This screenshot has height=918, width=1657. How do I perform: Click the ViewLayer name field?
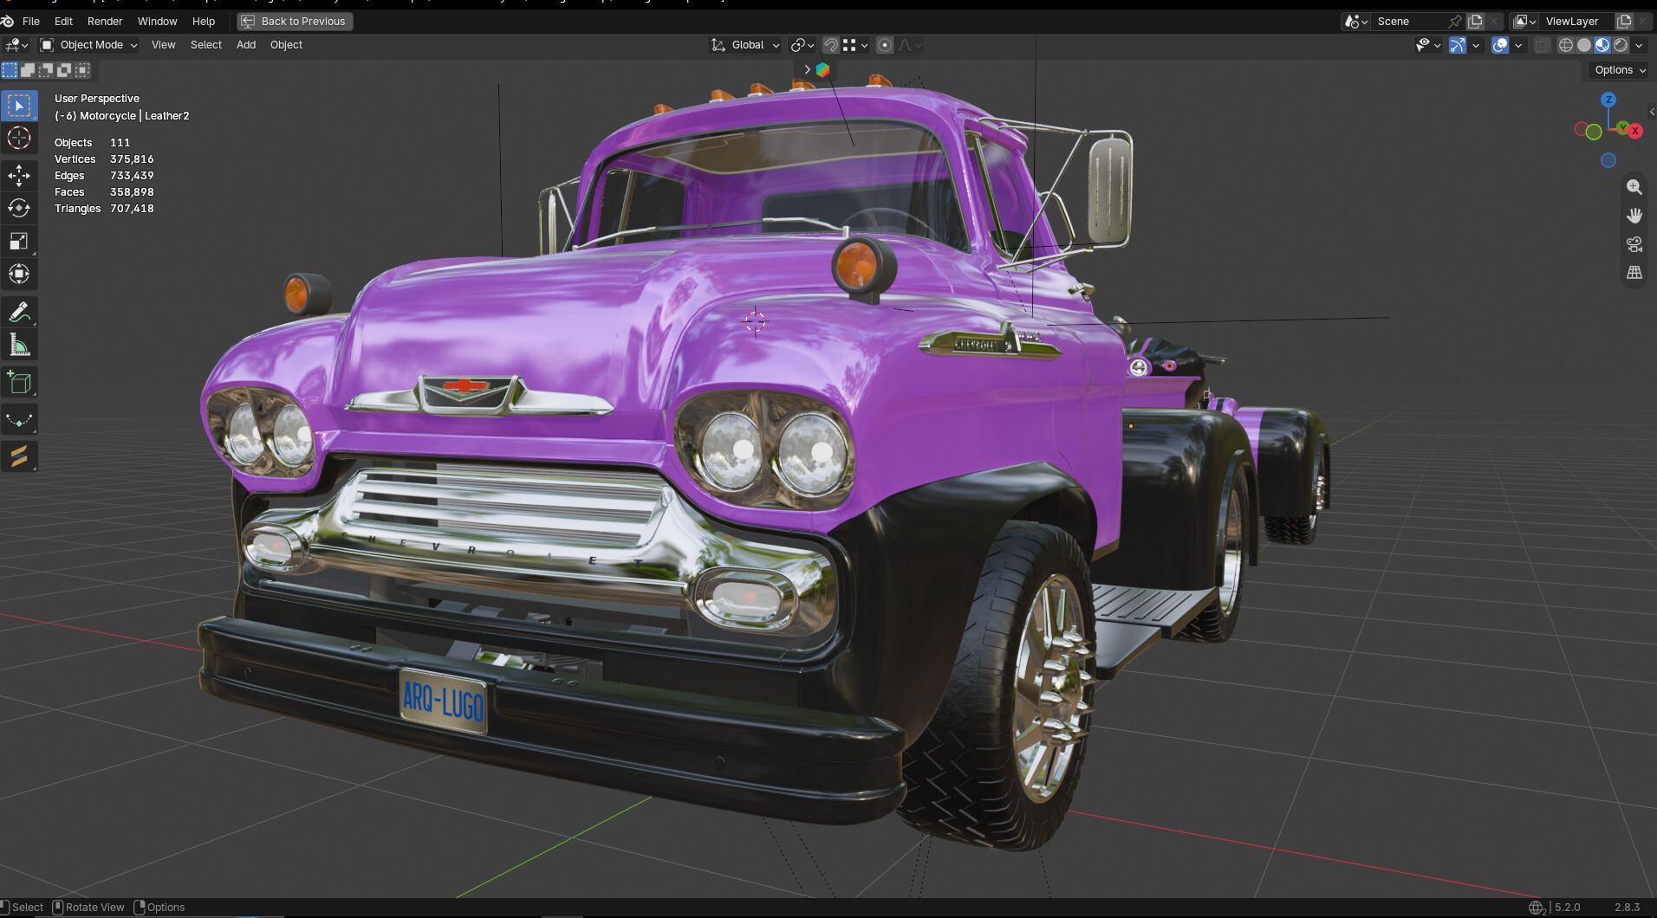[x=1577, y=21]
